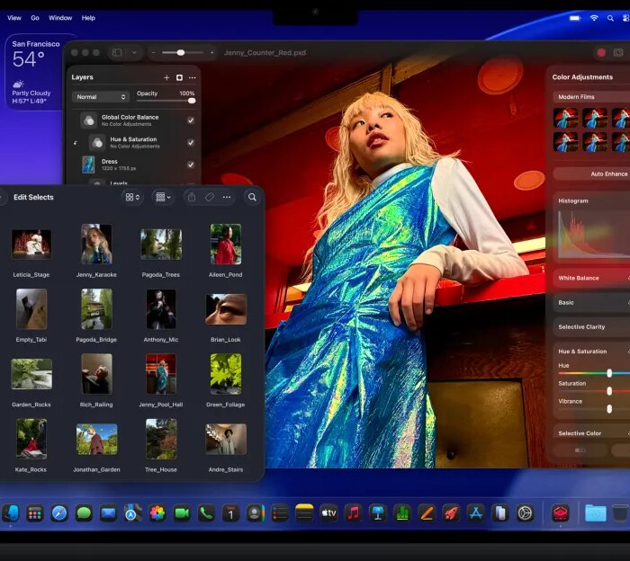Click the Auto Enhance button
This screenshot has width=630, height=561.
pyautogui.click(x=608, y=174)
